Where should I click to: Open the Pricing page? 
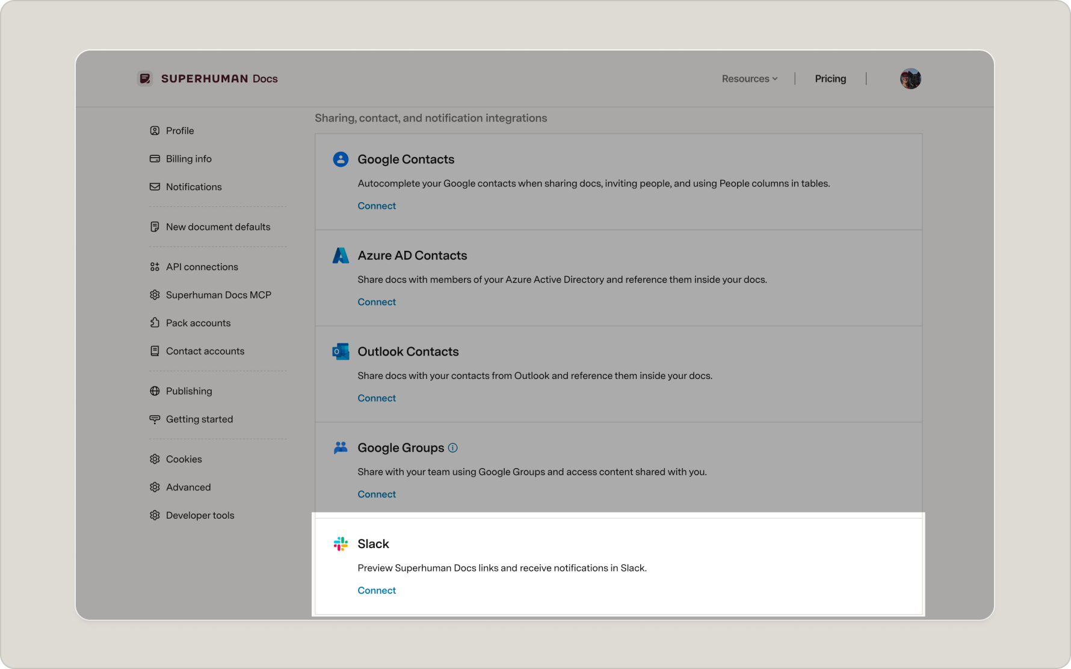830,79
